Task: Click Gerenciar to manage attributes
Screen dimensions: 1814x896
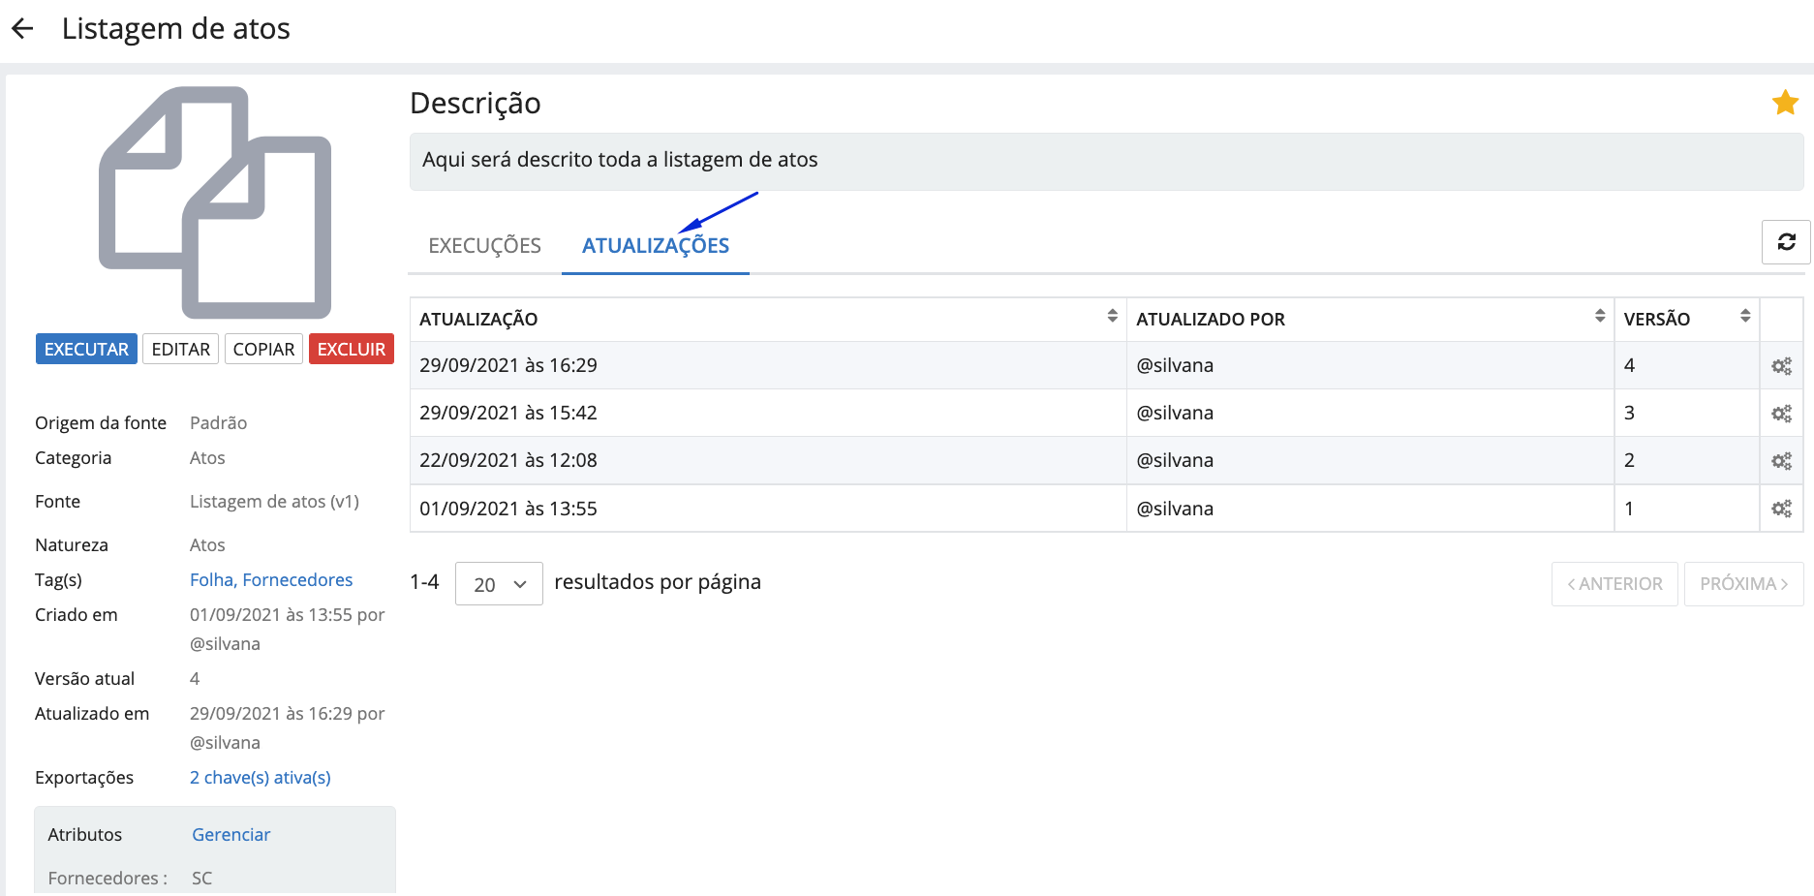Action: pyautogui.click(x=231, y=835)
